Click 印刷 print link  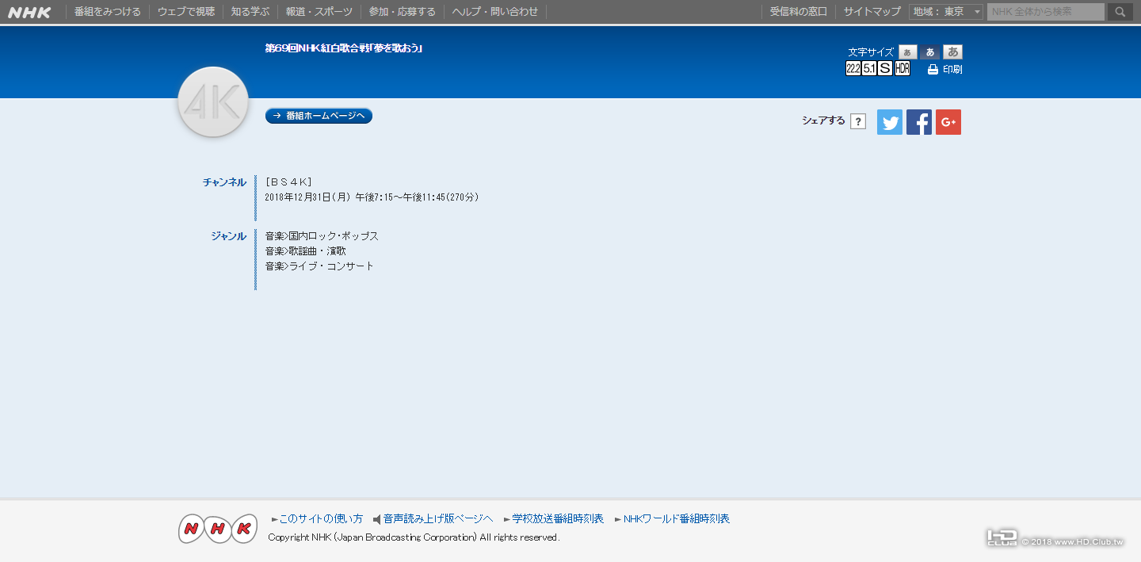(952, 70)
